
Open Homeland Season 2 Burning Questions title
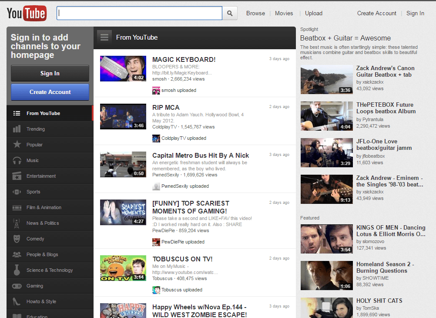[385, 267]
